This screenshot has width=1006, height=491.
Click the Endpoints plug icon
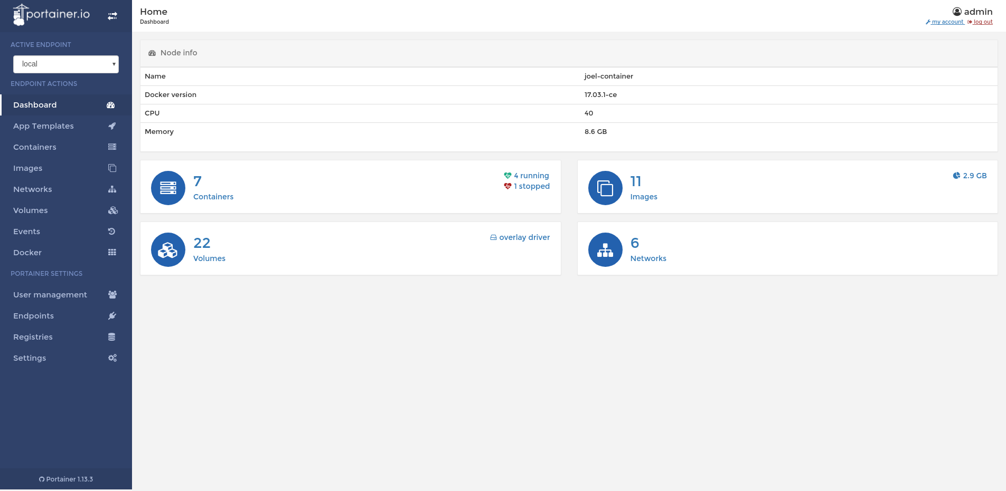(112, 316)
